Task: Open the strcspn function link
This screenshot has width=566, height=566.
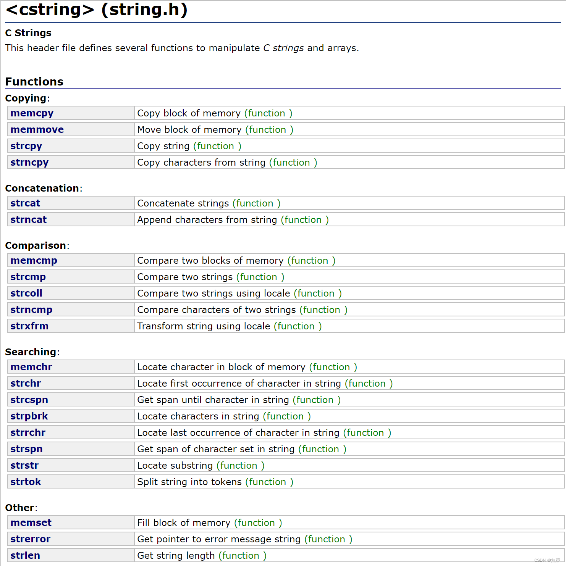Action: [29, 400]
